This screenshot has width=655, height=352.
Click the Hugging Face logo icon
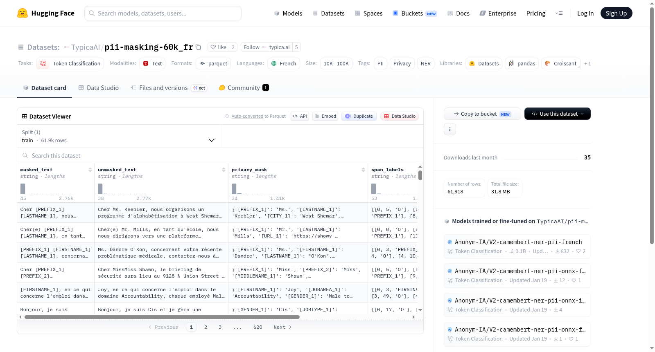click(x=23, y=13)
